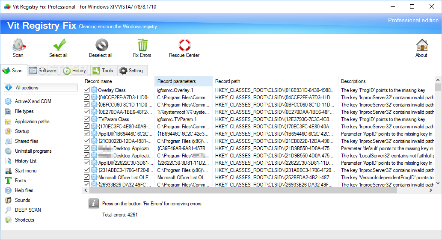Switch to the Software tab
This screenshot has width=442, height=240.
tap(42, 71)
